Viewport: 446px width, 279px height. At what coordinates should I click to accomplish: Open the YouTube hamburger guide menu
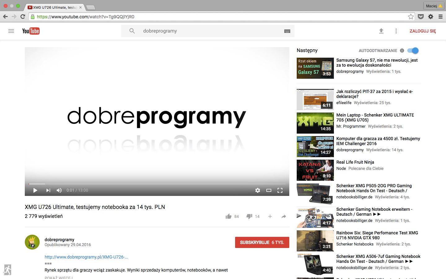pyautogui.click(x=11, y=31)
